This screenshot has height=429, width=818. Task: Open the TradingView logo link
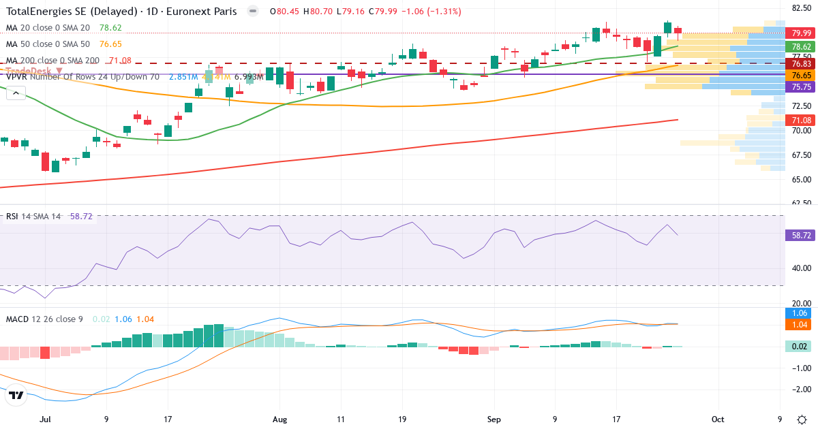17,395
